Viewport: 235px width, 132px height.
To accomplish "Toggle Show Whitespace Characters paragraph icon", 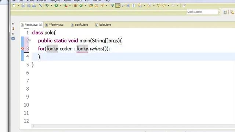I will point(133,5).
